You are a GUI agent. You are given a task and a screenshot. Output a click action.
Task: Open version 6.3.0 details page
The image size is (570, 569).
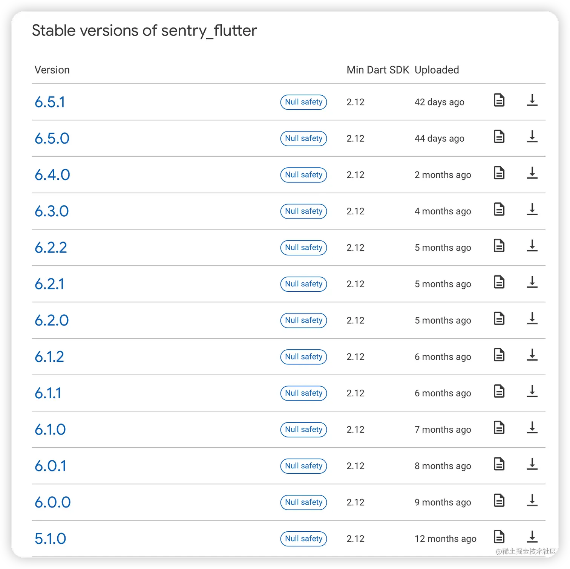click(51, 211)
